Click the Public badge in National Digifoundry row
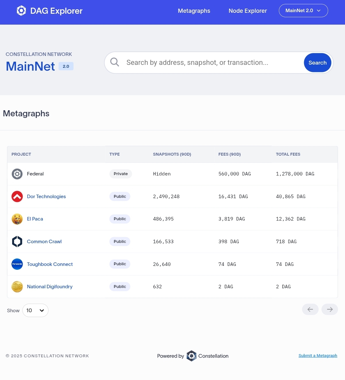Screen dimensions: 345x380 (120, 286)
